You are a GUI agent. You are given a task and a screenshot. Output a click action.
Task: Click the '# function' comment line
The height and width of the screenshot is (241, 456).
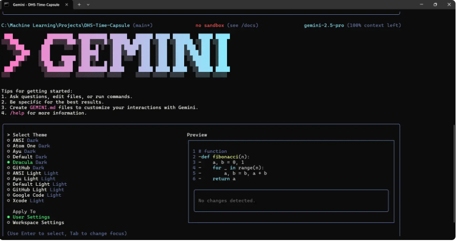tap(213, 151)
